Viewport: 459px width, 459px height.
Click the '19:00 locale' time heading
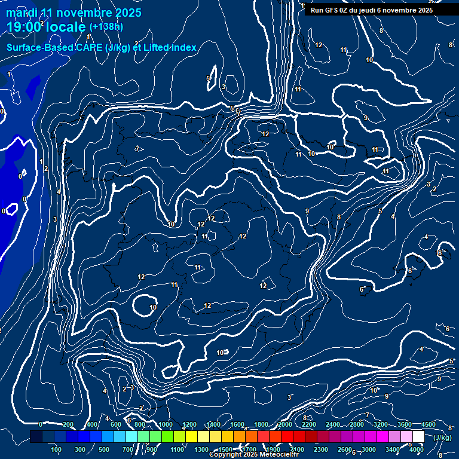click(x=46, y=27)
